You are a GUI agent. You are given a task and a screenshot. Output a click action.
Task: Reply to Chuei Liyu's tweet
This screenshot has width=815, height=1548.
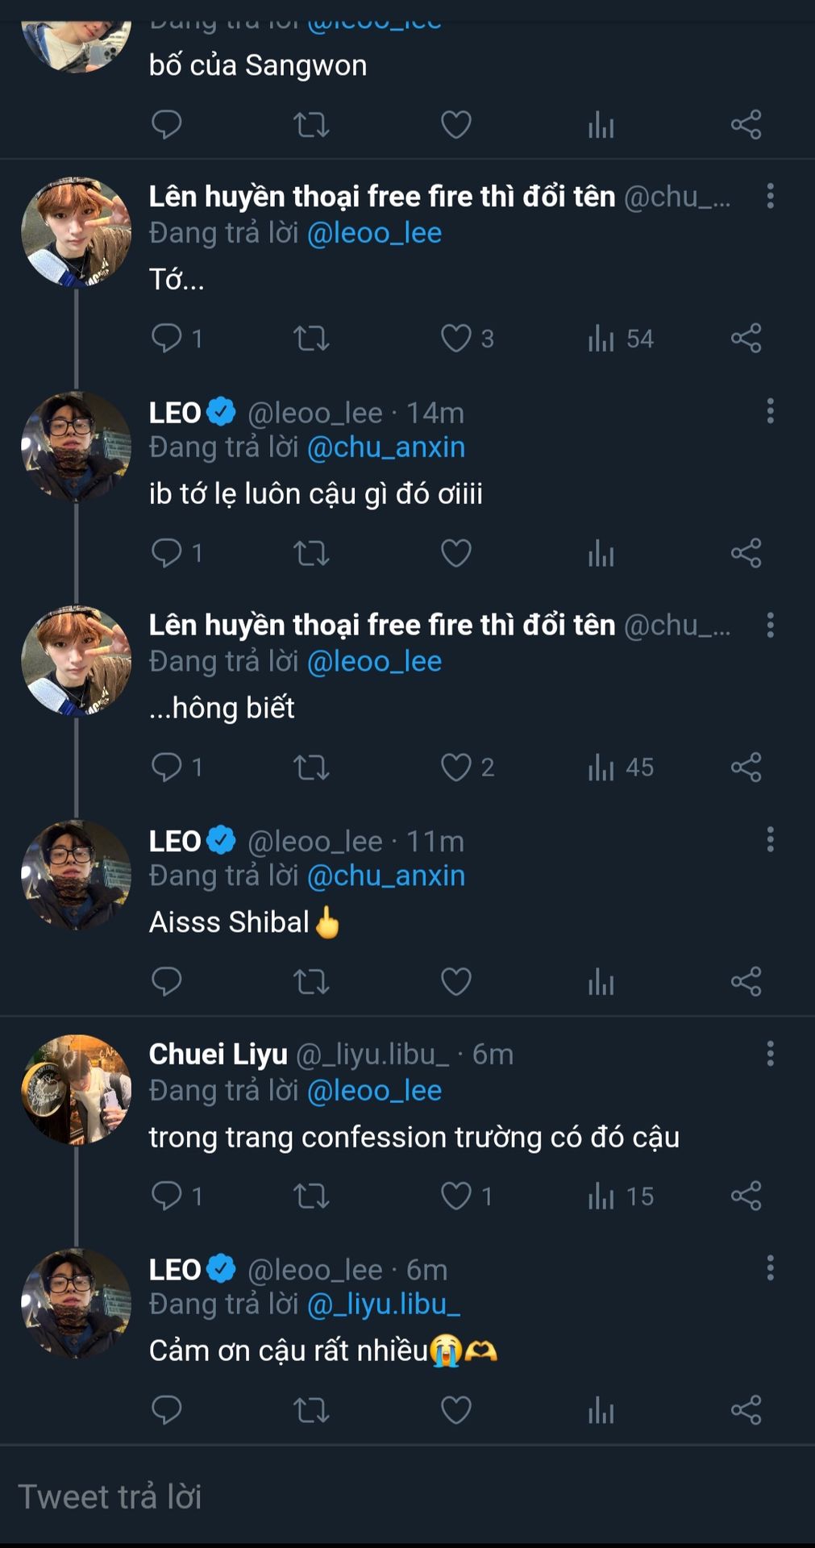click(167, 1196)
